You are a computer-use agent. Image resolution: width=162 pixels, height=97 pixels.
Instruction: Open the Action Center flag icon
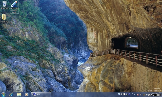click(137, 94)
